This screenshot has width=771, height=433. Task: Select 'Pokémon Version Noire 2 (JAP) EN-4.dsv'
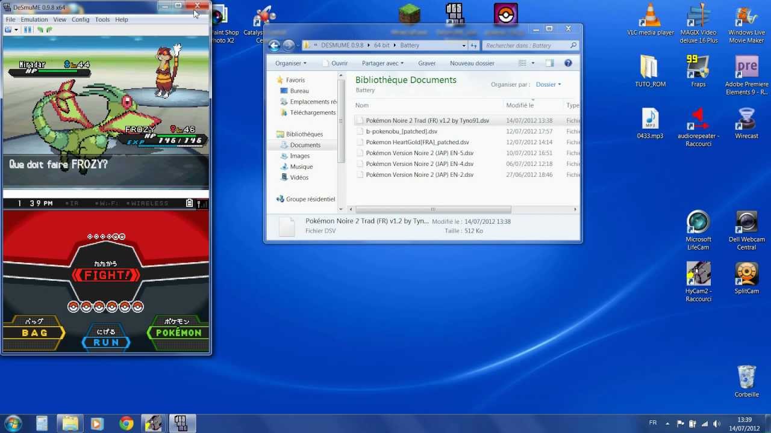click(x=420, y=164)
